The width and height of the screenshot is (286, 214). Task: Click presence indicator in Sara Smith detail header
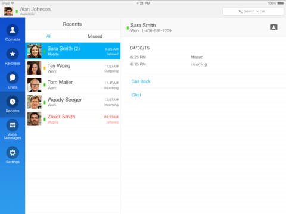(x=128, y=28)
